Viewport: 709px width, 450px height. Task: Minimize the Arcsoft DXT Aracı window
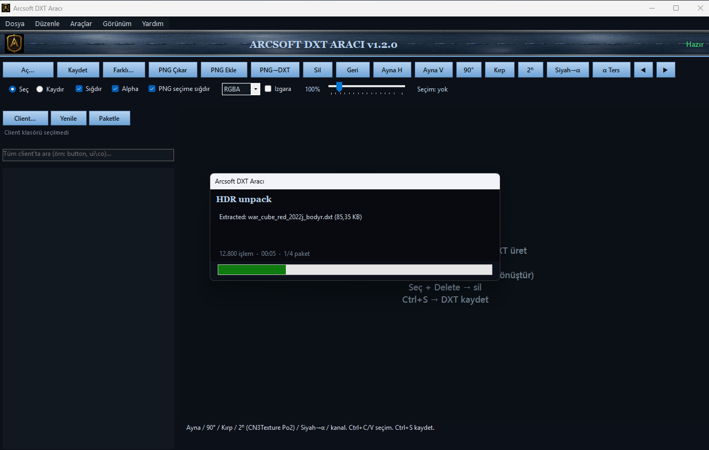(x=652, y=8)
